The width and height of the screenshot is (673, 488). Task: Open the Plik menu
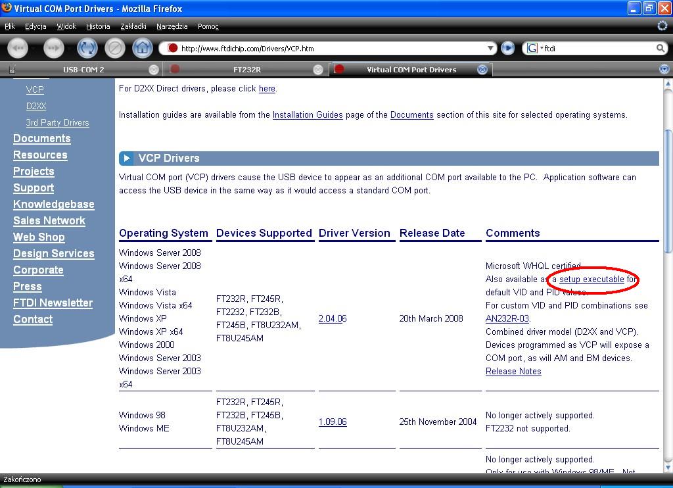point(10,26)
